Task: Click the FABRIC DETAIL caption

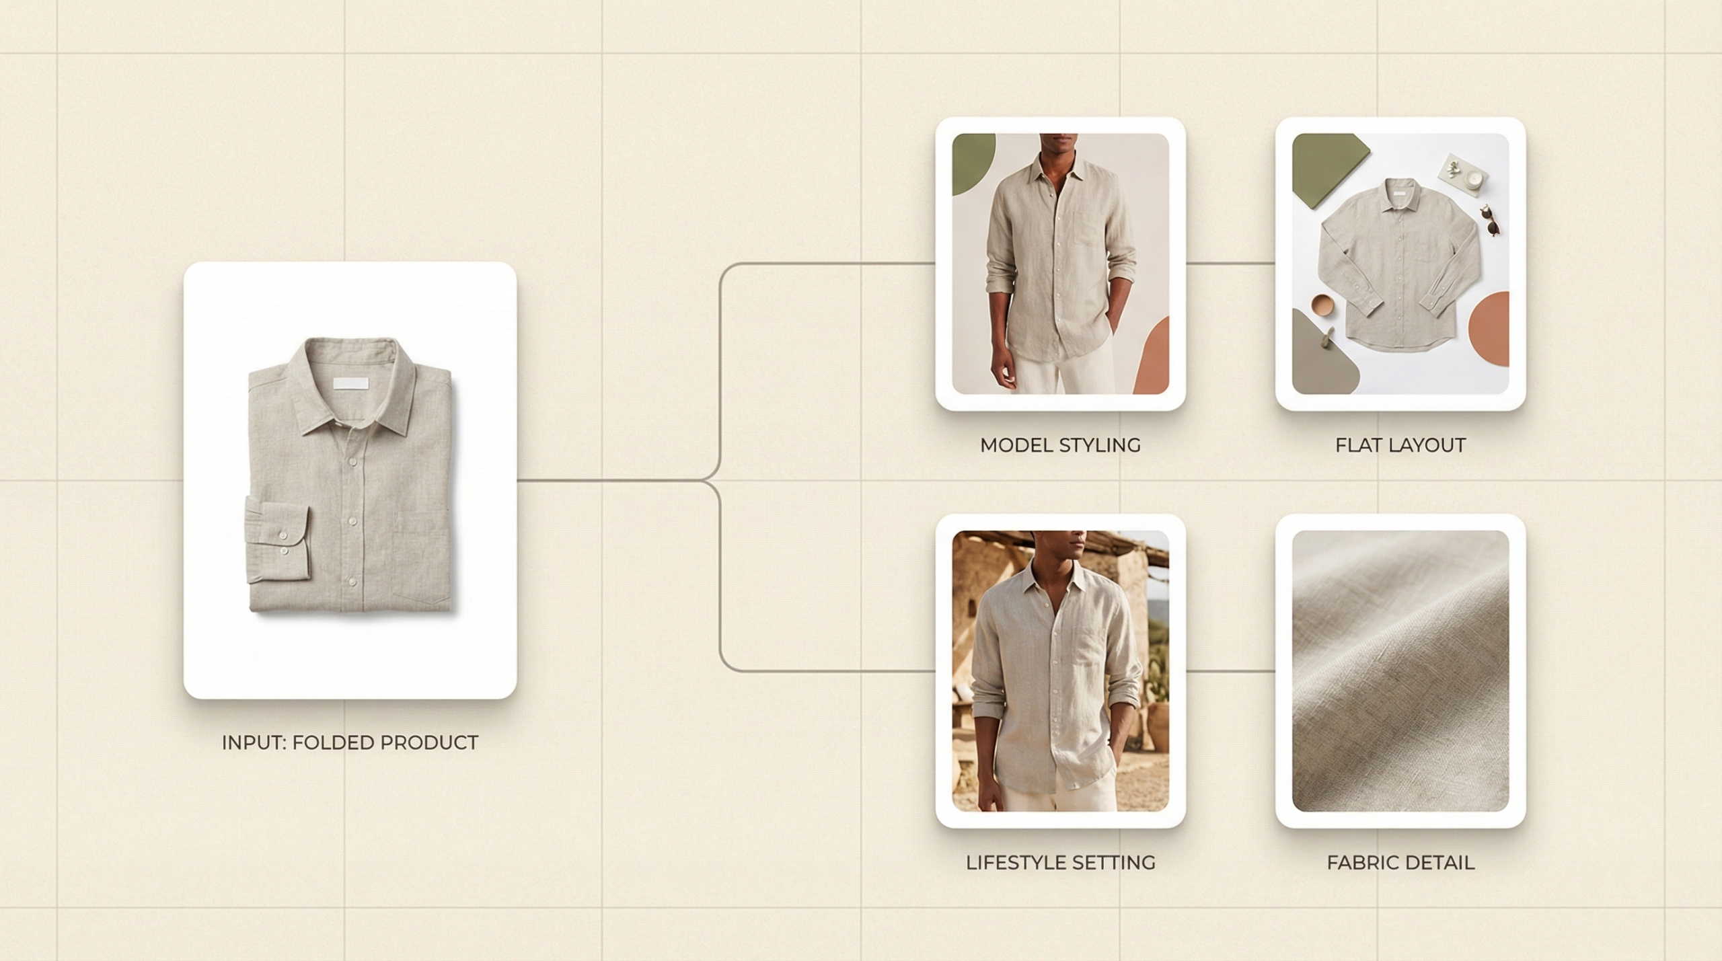Action: [1400, 863]
